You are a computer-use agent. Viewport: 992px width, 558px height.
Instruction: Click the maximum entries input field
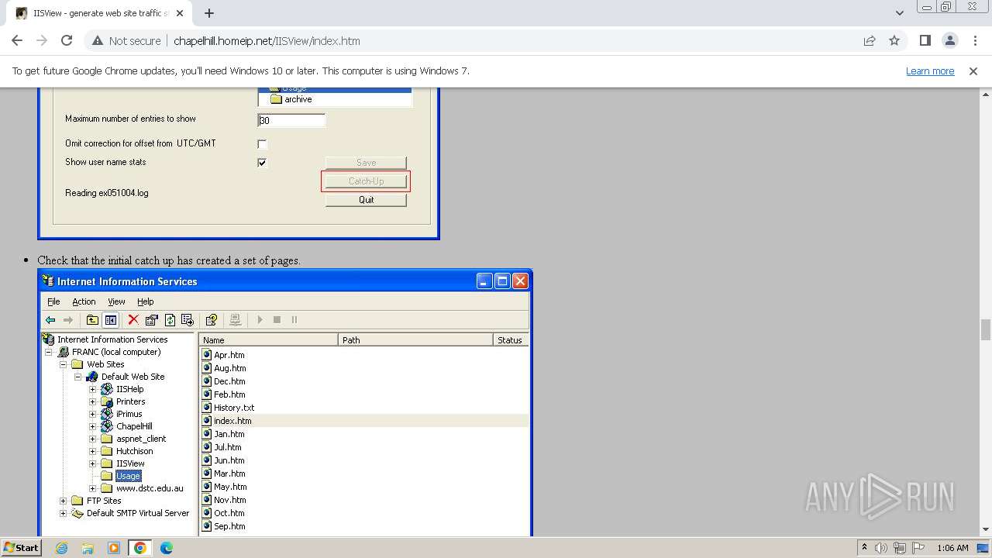click(x=291, y=121)
